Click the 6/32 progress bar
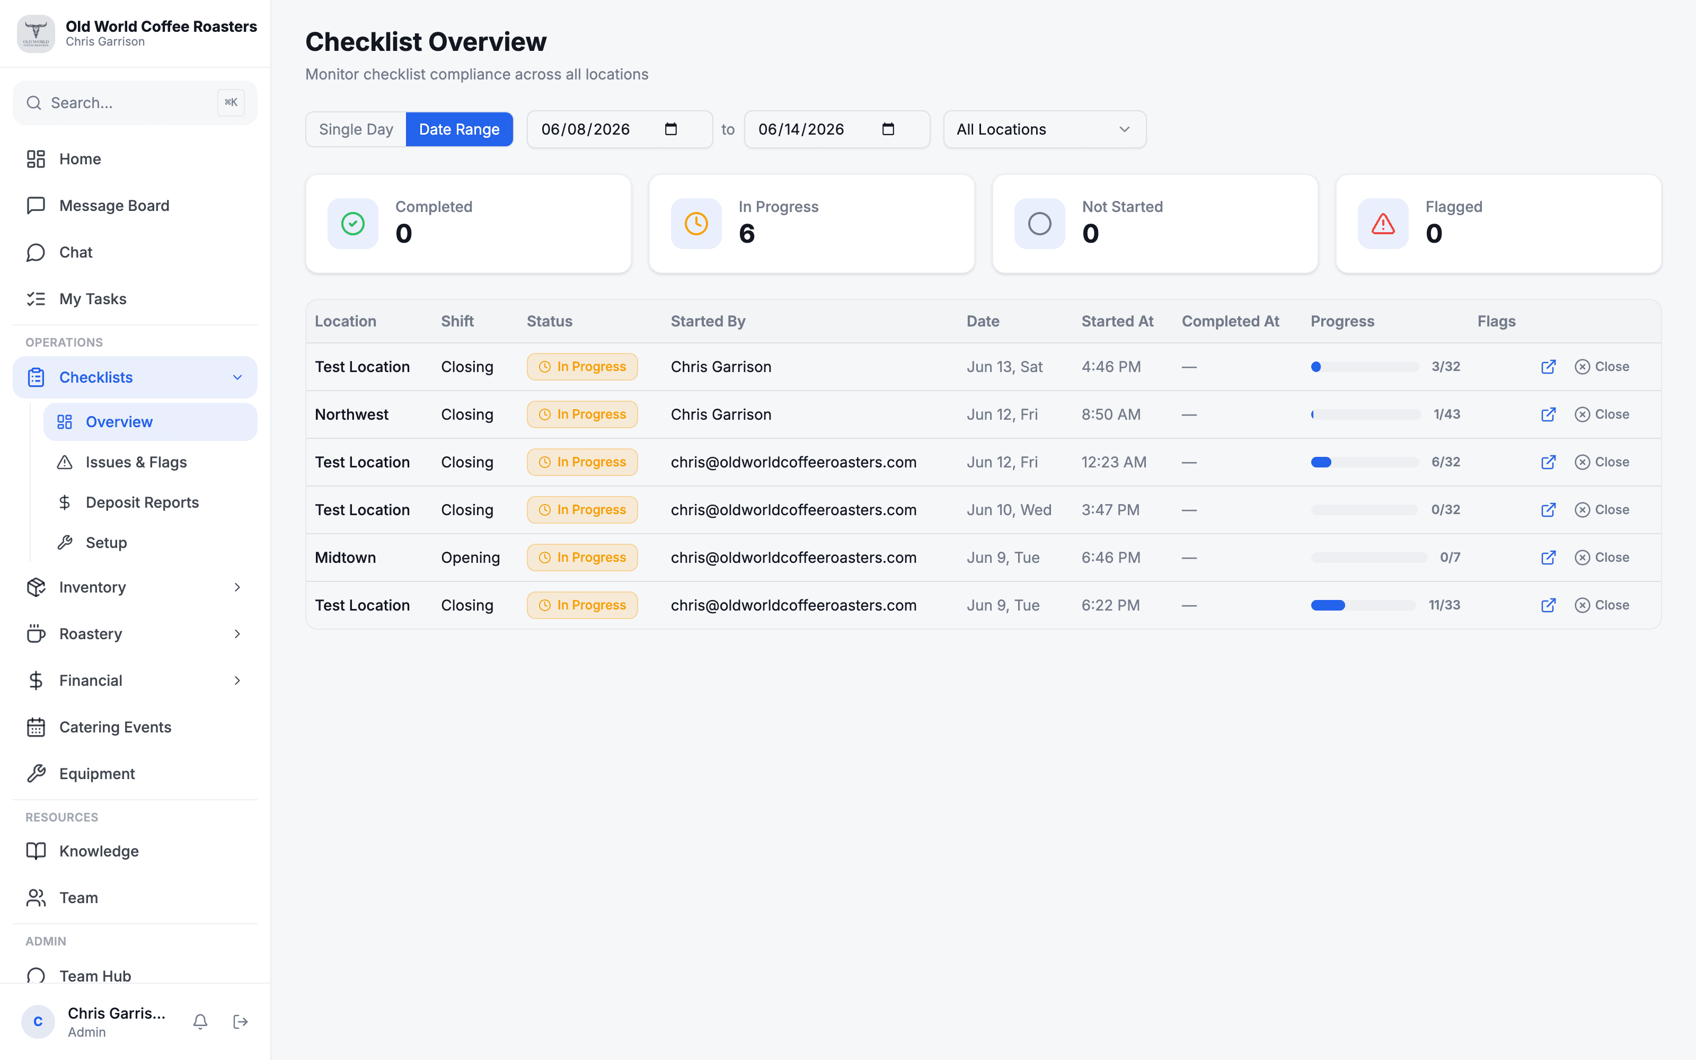The width and height of the screenshot is (1696, 1060). pos(1365,462)
